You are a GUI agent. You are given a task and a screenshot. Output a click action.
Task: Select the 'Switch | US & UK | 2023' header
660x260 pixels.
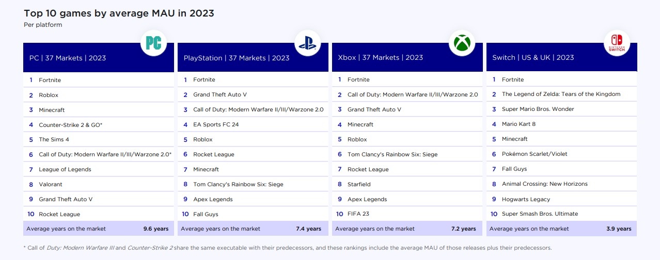pyautogui.click(x=561, y=57)
